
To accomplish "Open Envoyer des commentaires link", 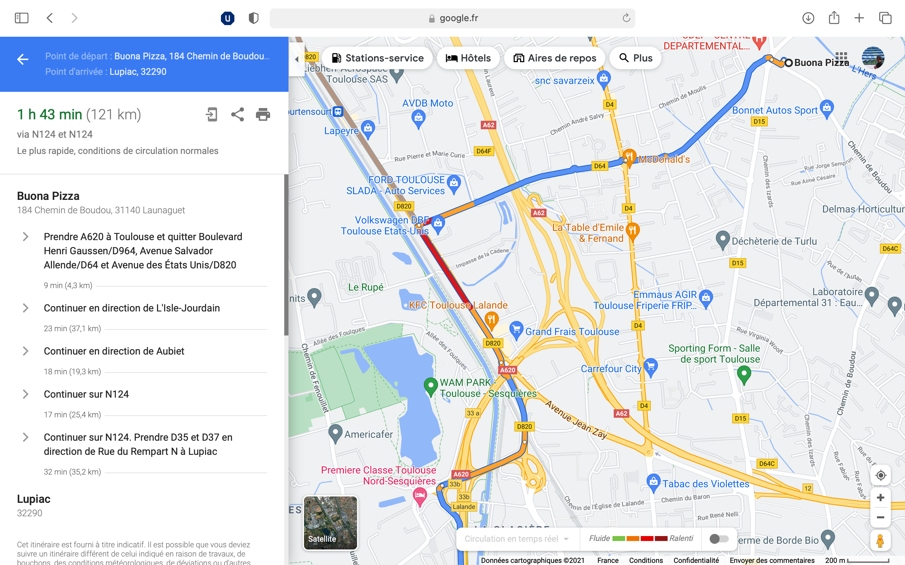I will (772, 560).
